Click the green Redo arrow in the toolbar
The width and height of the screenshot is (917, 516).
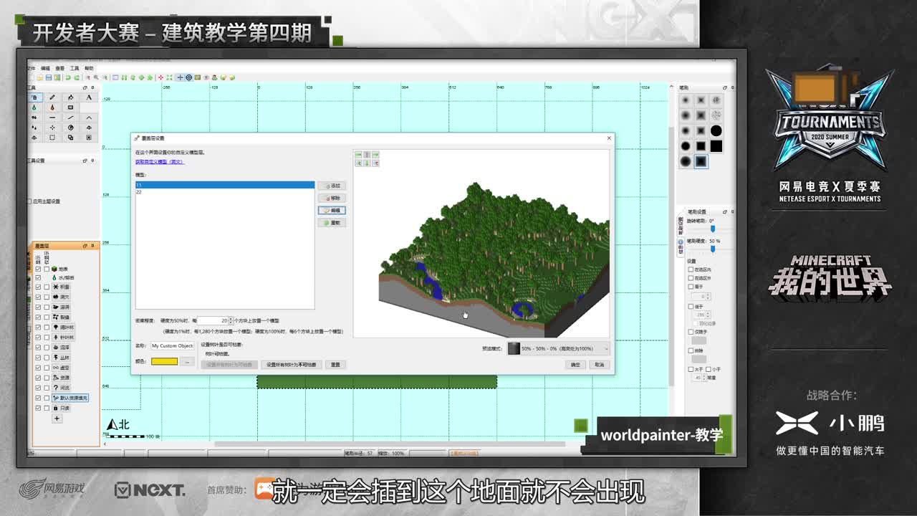[77, 77]
